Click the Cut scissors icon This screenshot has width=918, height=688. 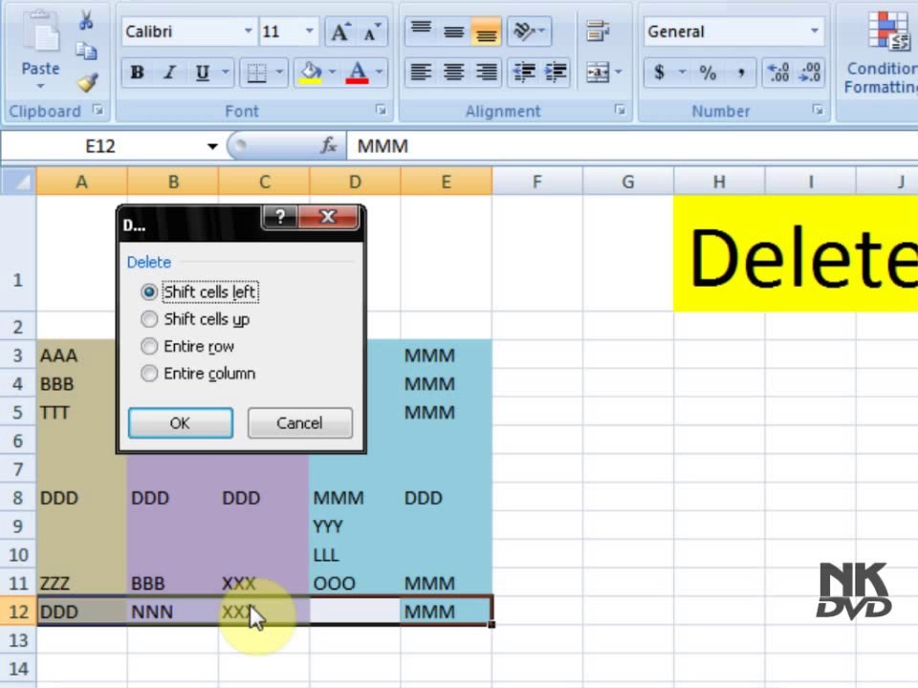(86, 20)
